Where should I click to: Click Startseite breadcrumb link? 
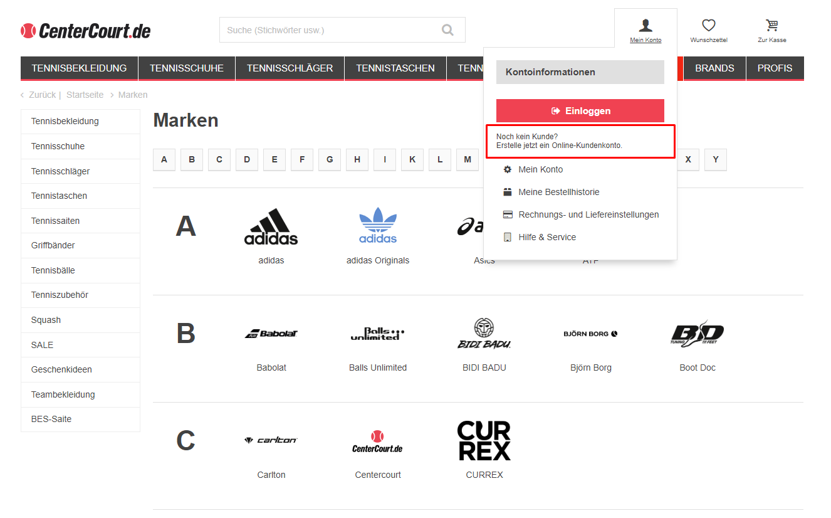pos(85,95)
